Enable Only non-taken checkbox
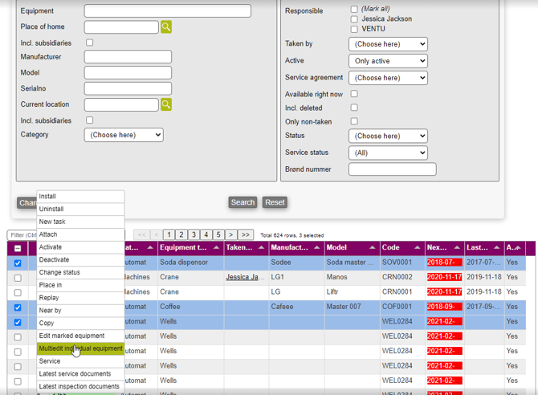 tap(354, 121)
